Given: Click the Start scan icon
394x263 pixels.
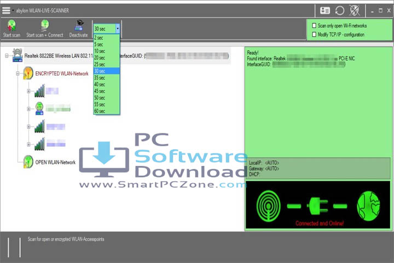Looking at the screenshot, I should tap(11, 25).
